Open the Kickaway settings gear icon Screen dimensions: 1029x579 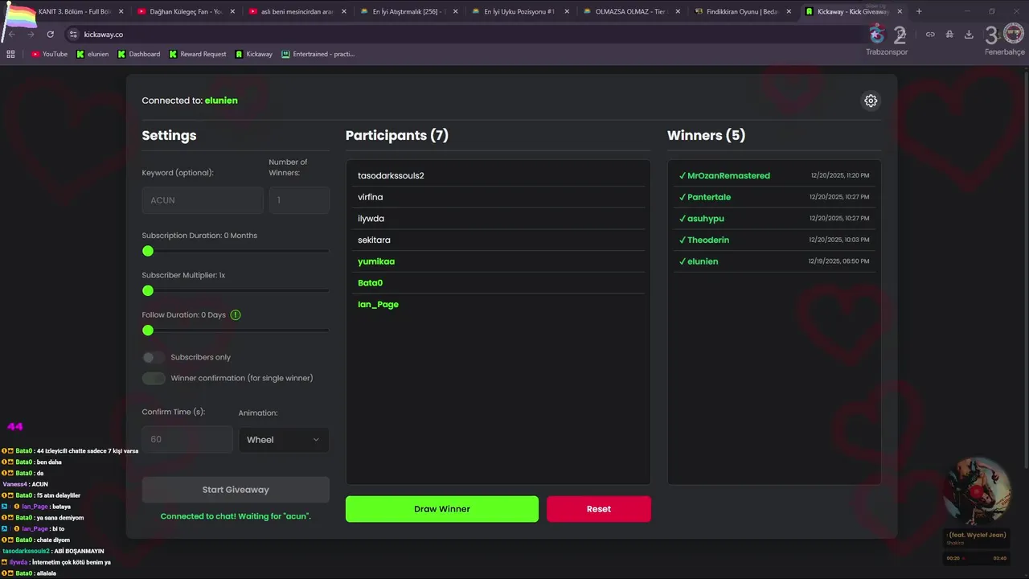pyautogui.click(x=871, y=101)
